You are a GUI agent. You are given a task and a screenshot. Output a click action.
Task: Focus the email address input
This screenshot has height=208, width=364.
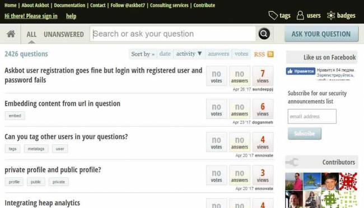tap(312, 116)
